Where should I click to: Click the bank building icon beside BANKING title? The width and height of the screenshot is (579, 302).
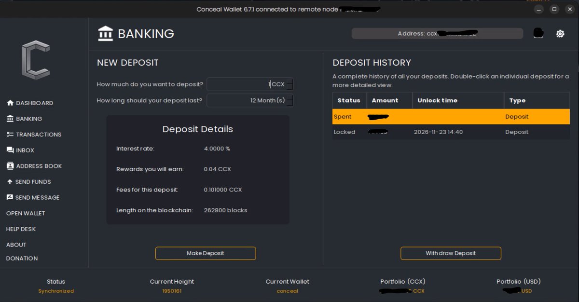tap(105, 33)
